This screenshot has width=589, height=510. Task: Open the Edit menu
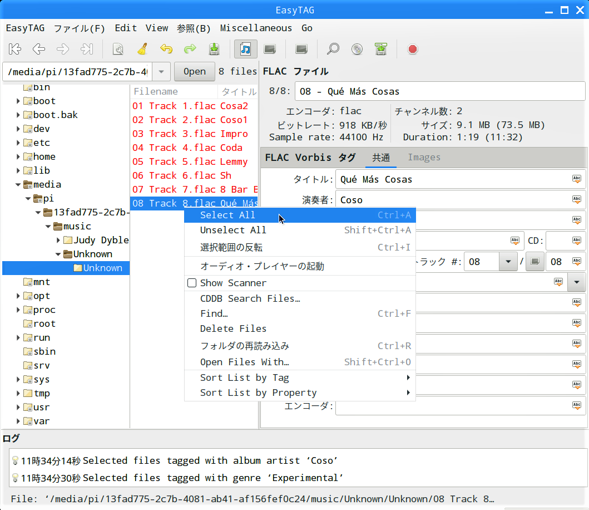click(x=126, y=28)
